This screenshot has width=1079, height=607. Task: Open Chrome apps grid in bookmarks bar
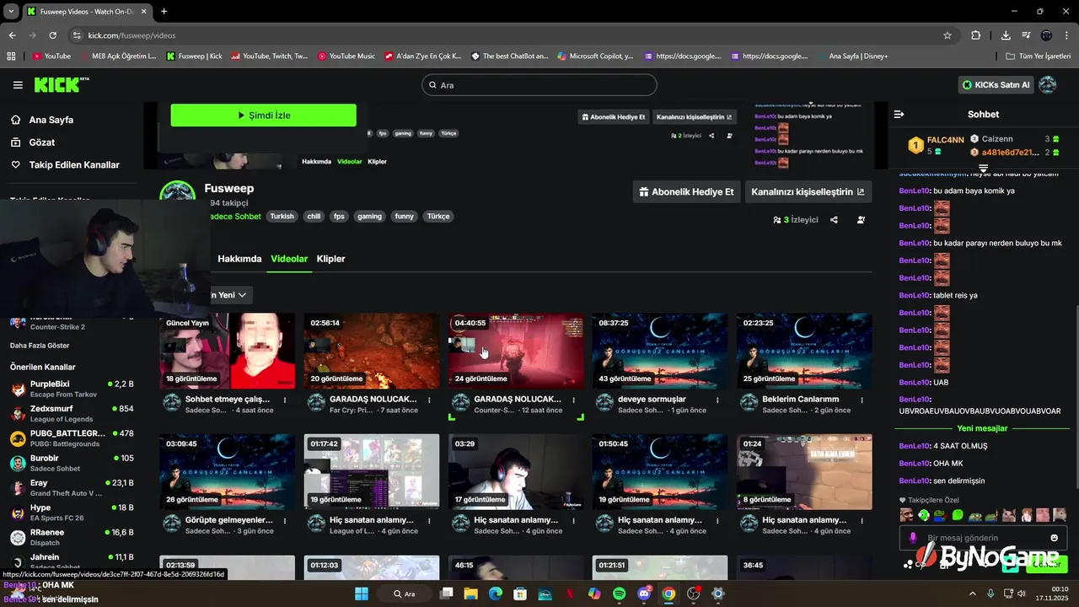11,56
